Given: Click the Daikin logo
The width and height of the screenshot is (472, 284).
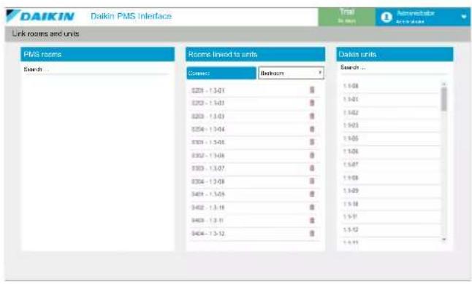Looking at the screenshot, I should point(40,16).
